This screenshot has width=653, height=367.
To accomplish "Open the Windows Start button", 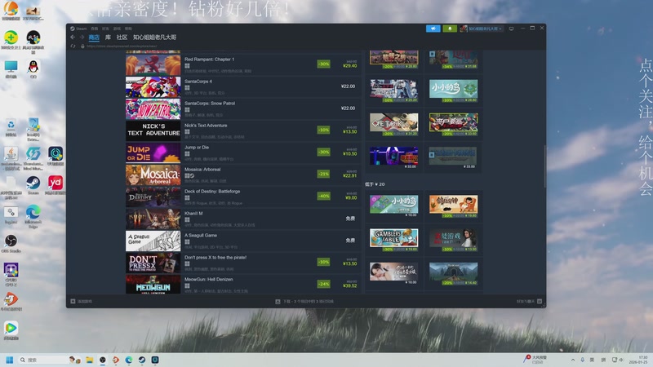I will pyautogui.click(x=10, y=360).
